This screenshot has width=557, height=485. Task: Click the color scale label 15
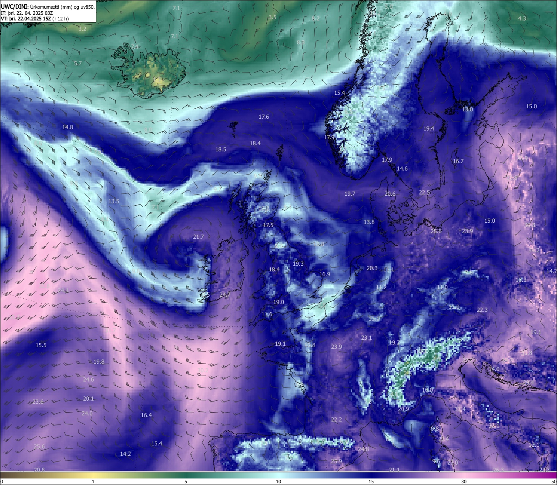[x=371, y=482]
